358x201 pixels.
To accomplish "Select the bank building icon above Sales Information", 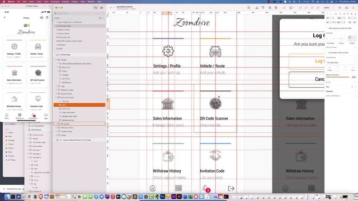I will tap(167, 104).
